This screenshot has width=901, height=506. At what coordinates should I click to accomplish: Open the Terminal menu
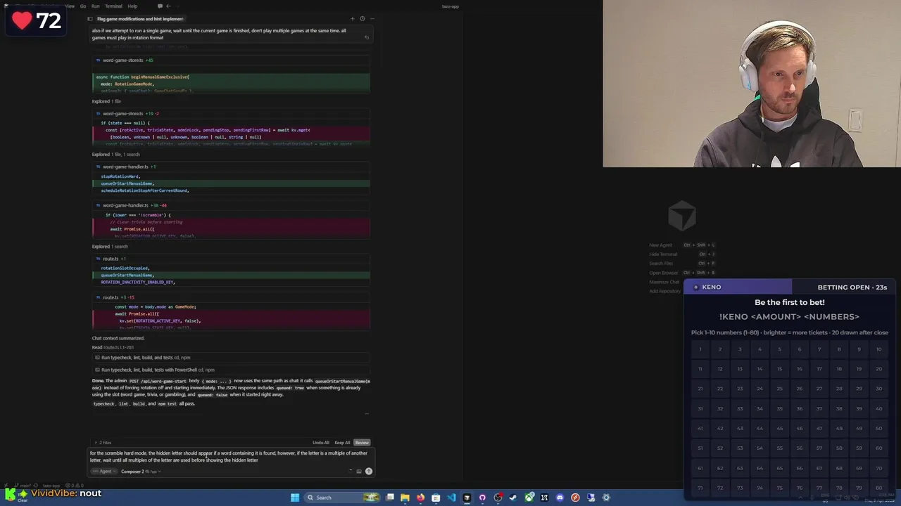(113, 6)
